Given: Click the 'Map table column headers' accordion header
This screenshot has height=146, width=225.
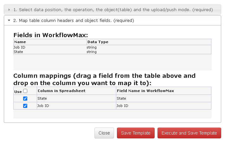Looking at the screenshot, I should click(x=113, y=20).
